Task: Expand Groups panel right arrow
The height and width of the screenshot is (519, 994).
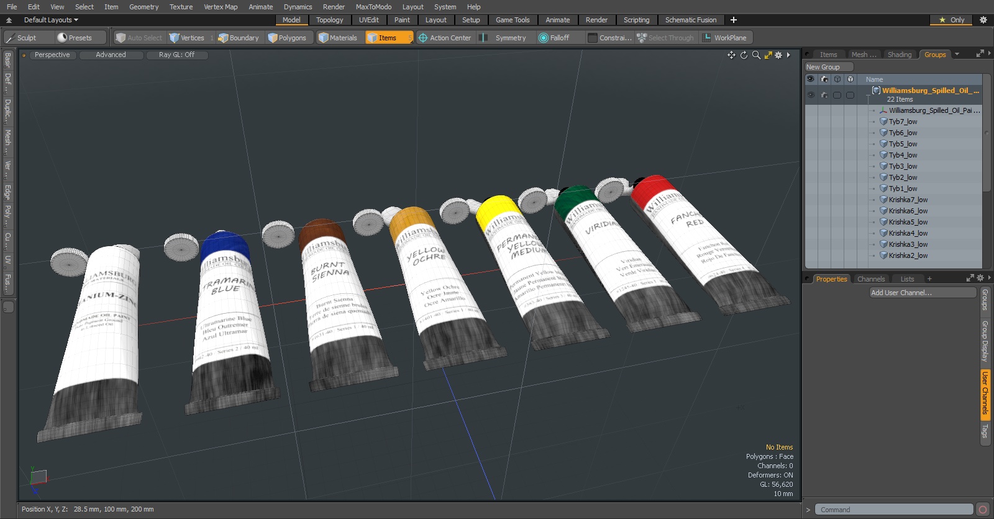Action: (990, 54)
